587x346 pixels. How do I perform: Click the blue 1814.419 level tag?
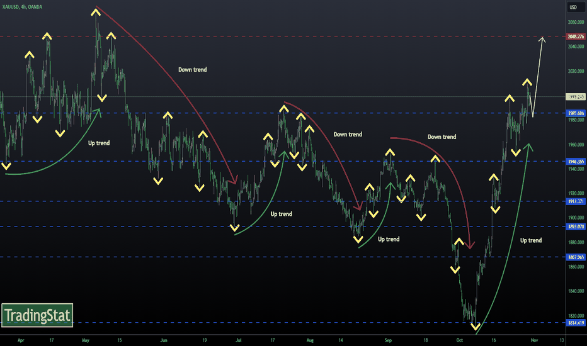pos(576,323)
